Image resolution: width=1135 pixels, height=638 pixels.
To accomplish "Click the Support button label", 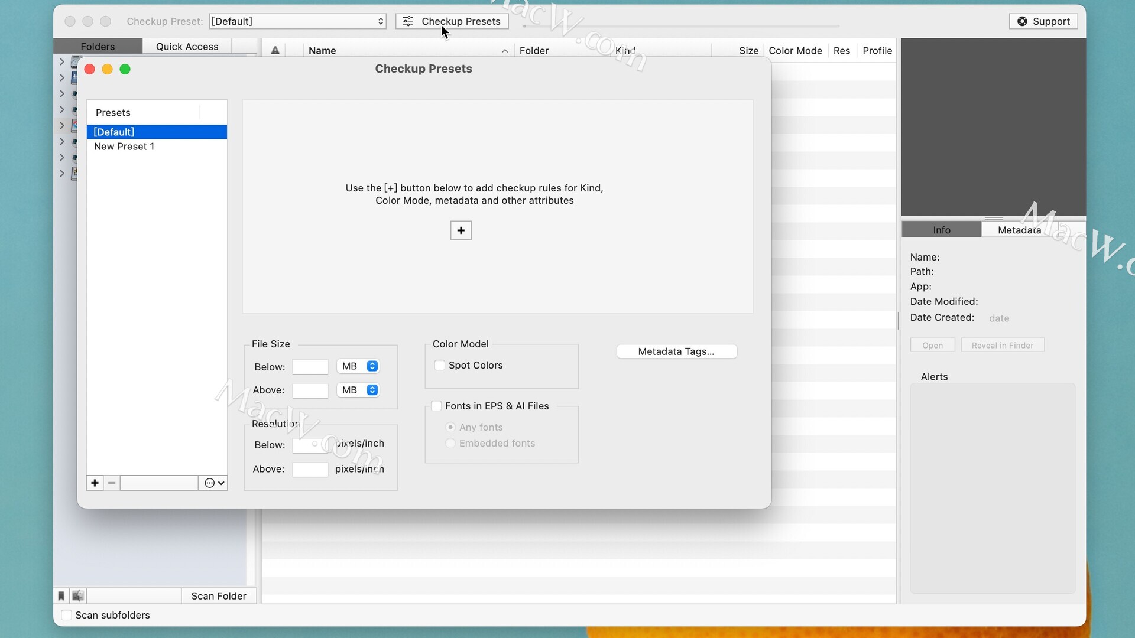I will pyautogui.click(x=1051, y=21).
